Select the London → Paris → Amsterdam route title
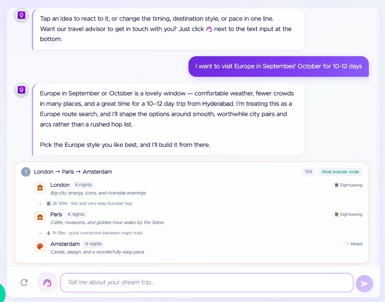The image size is (385, 302). (x=73, y=172)
